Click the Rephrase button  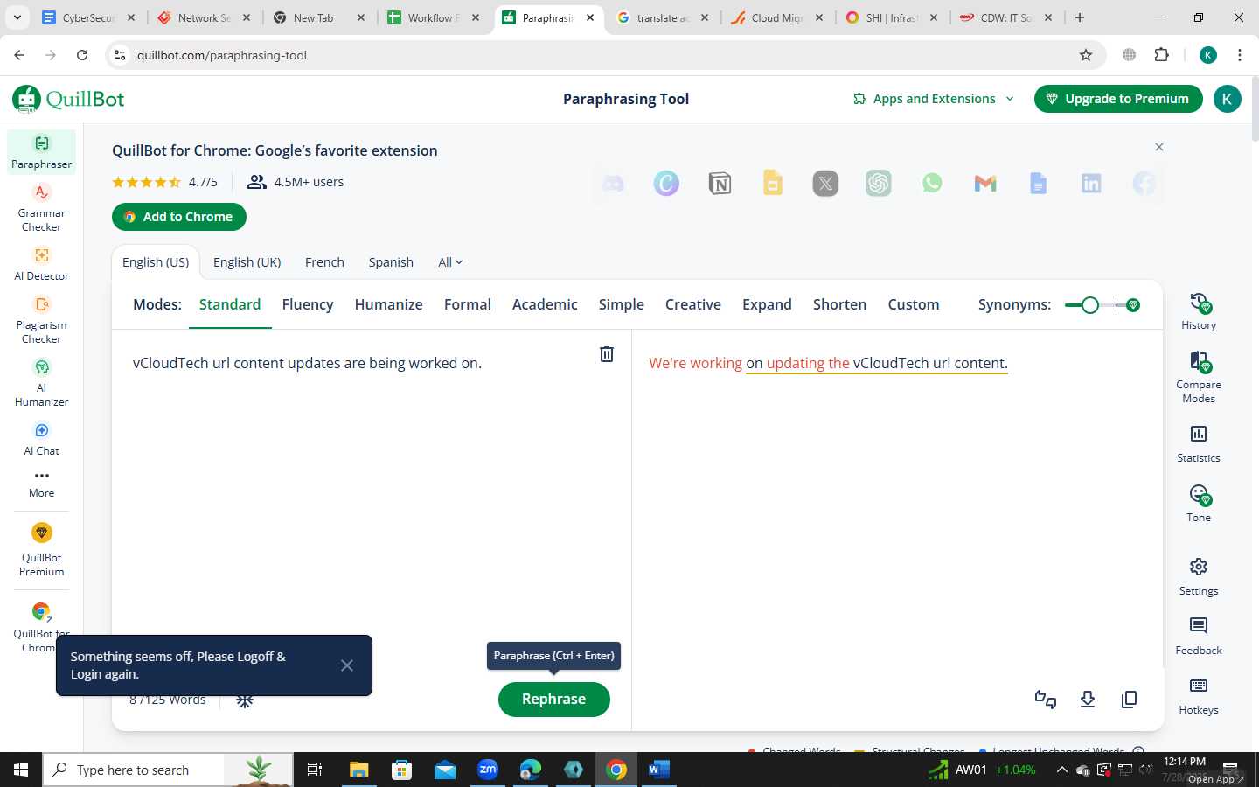[x=553, y=700]
